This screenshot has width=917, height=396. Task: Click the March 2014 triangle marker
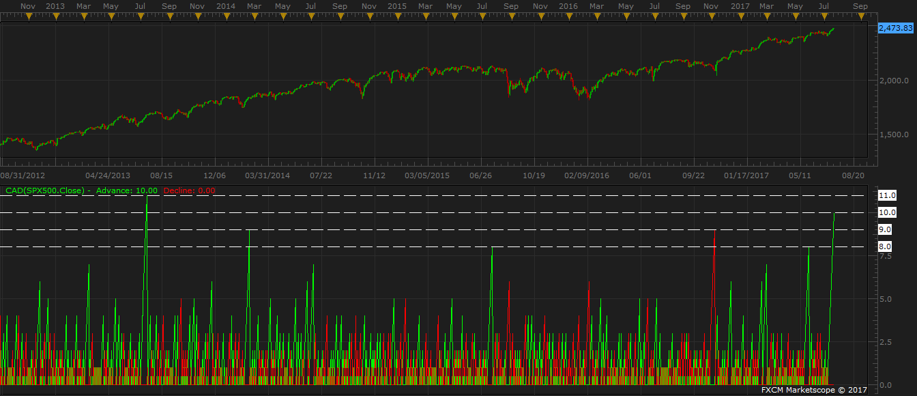(x=254, y=16)
